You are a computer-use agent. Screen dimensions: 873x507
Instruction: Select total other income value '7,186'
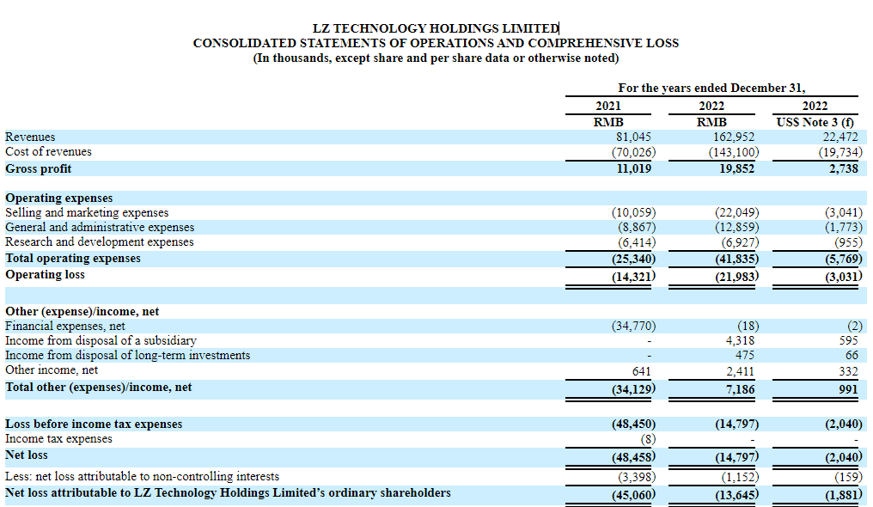click(x=741, y=389)
